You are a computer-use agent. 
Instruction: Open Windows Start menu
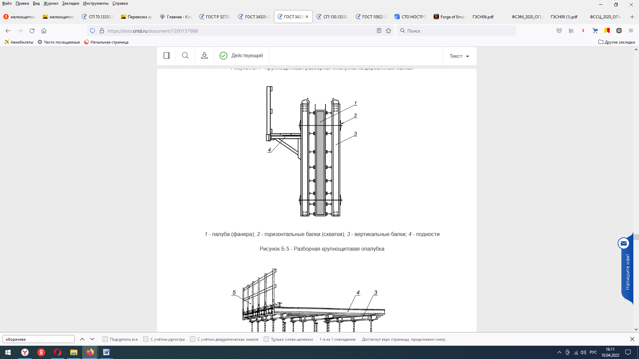pos(8,352)
